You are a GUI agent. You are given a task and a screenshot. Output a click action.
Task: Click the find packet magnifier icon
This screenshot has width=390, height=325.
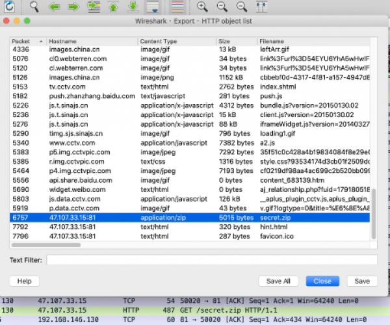tap(34, 7)
